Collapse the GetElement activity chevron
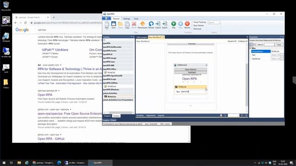Image resolution: width=296 pixels, height=166 pixels. [206, 65]
